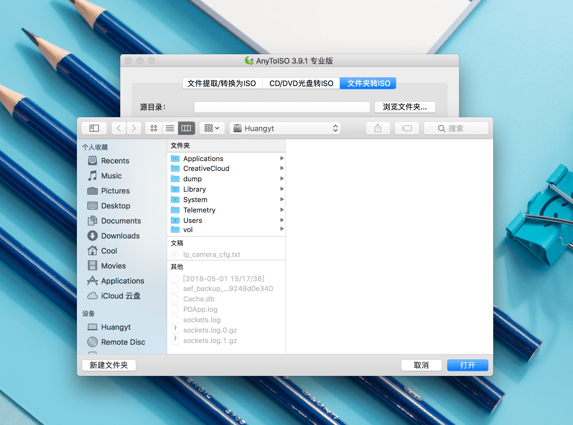Screen dimensions: 573x425
Task: Click the Ip_camera_cfg.txt file
Action: pos(226,254)
